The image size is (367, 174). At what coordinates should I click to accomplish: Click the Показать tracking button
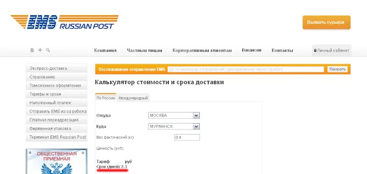tap(338, 69)
